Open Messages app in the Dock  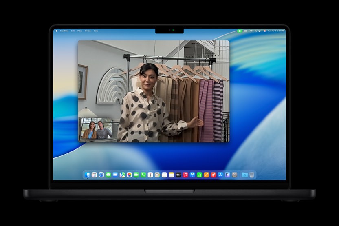(108, 175)
